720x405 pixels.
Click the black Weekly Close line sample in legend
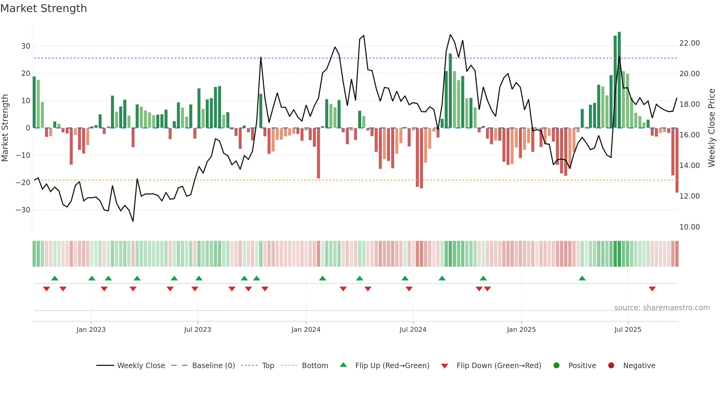pyautogui.click(x=105, y=365)
